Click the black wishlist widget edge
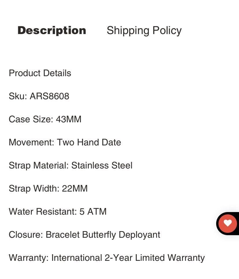The height and width of the screenshot is (279, 239). pyautogui.click(x=218, y=224)
